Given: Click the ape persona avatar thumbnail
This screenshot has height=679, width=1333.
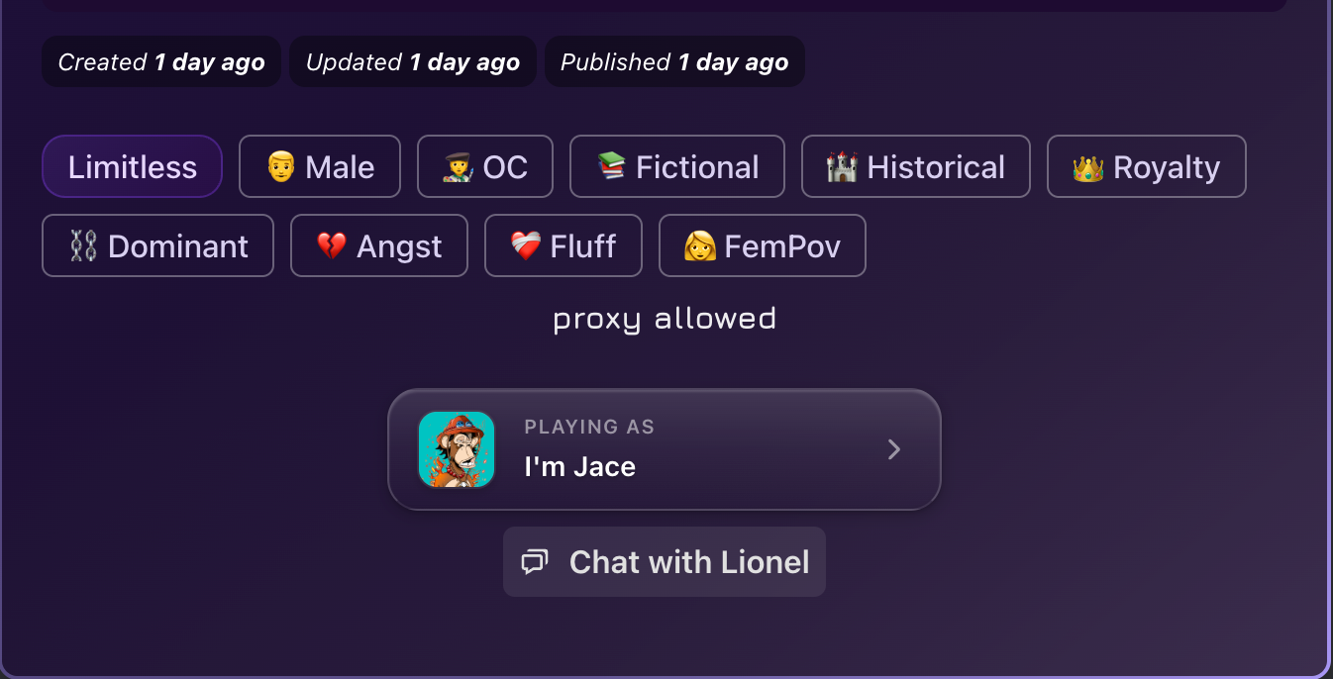Looking at the screenshot, I should pyautogui.click(x=457, y=449).
